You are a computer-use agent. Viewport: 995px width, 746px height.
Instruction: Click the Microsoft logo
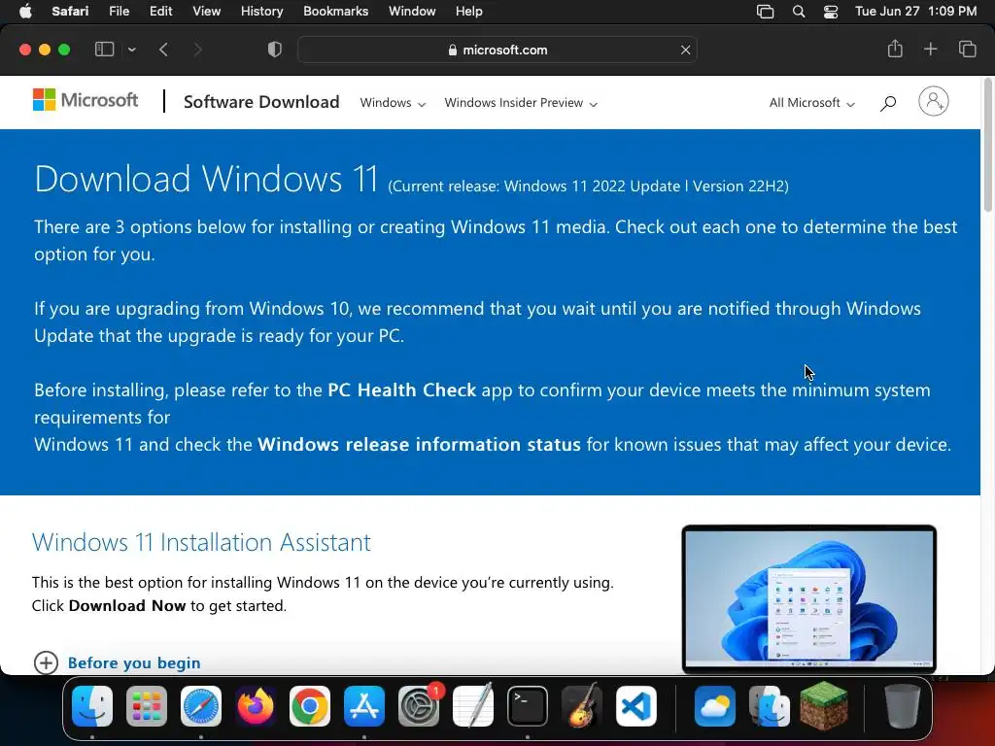point(86,100)
